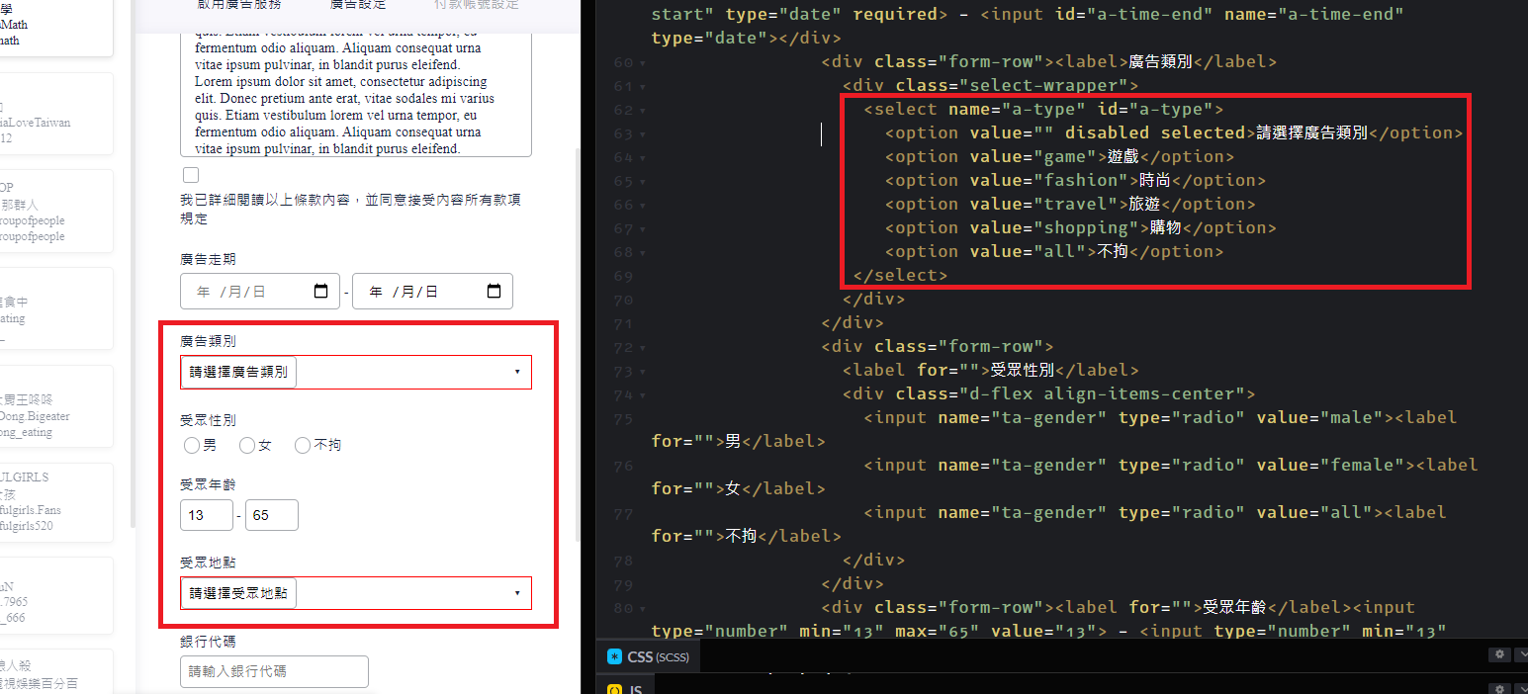Click the JS panel yellow icon
This screenshot has height=694, width=1528.
point(613,689)
